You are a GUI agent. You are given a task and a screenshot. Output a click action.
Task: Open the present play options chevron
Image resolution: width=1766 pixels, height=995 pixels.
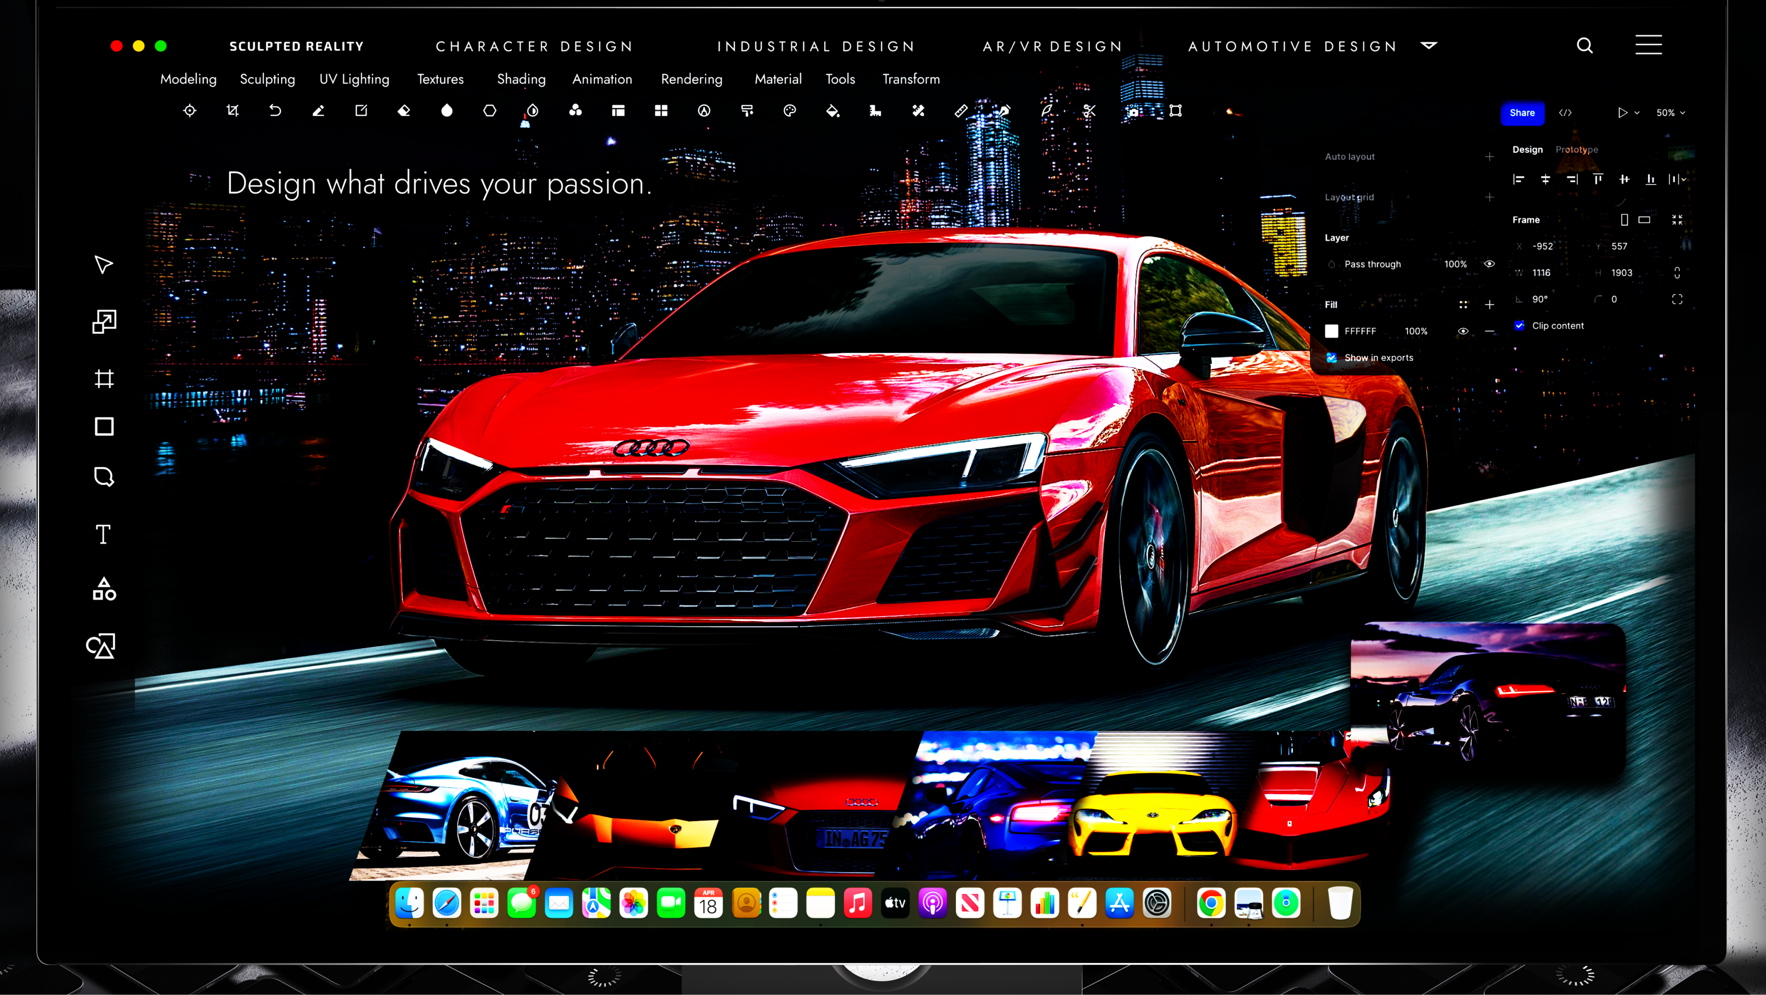(x=1637, y=113)
